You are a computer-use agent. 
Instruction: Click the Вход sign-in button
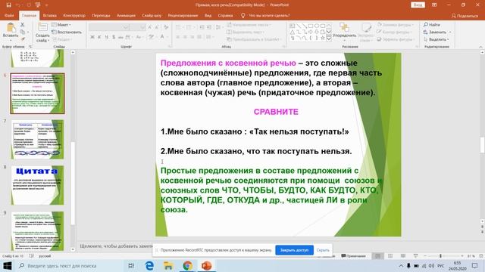pyautogui.click(x=418, y=5)
